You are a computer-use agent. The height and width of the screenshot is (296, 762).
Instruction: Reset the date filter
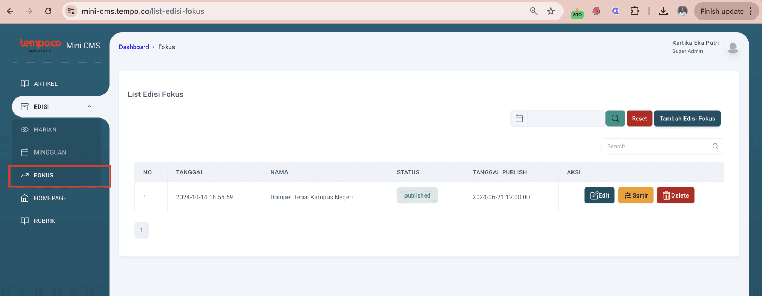639,119
